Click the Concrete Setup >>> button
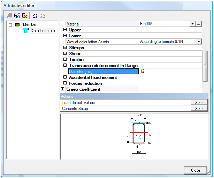Image resolution: width=214 pixels, height=178 pixels. click(x=199, y=109)
